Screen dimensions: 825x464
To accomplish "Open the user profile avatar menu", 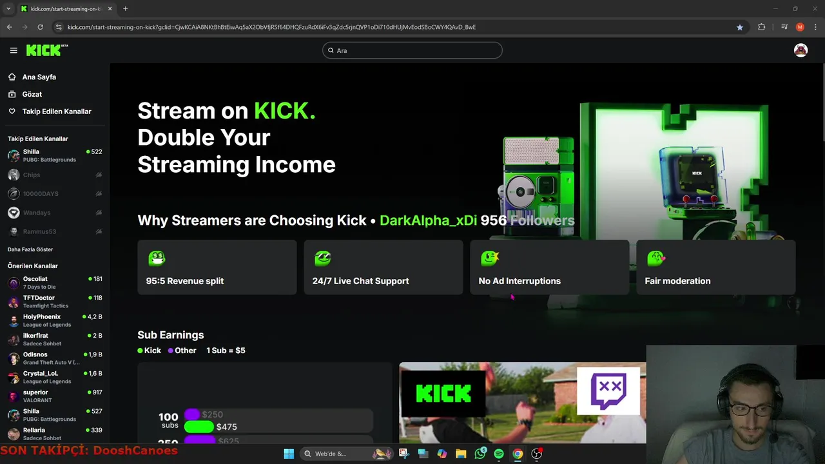I will [x=801, y=50].
